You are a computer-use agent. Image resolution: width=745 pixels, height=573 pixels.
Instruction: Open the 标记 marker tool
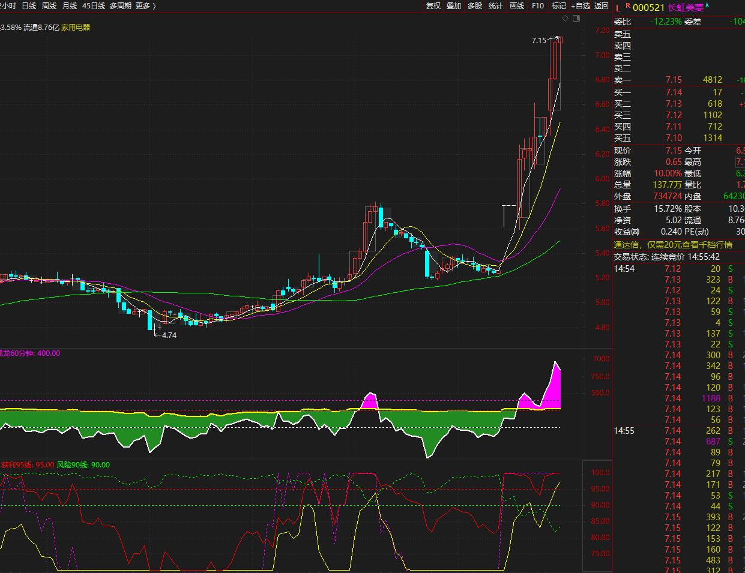pyautogui.click(x=558, y=6)
